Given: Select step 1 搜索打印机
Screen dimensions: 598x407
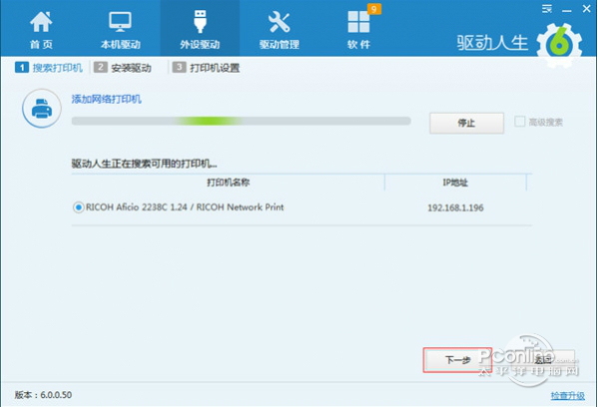Looking at the screenshot, I should coord(49,68).
